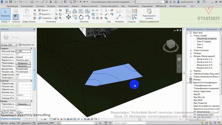Select the Offset tool icon
Screen dimensions: 222x125
click(x=75, y=11)
